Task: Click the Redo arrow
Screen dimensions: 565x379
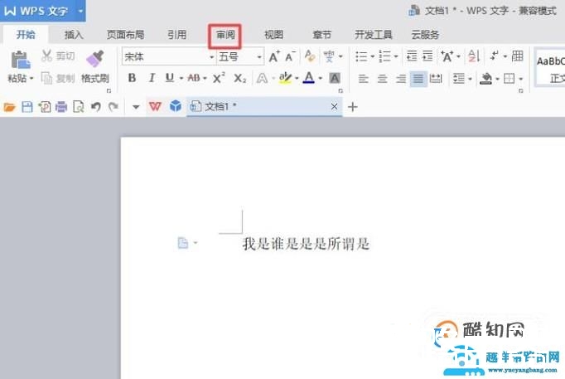Action: click(x=113, y=107)
